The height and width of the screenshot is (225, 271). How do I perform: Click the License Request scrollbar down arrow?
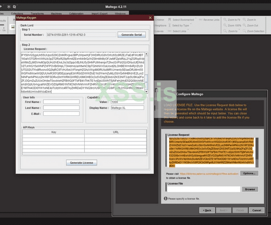[147, 92]
